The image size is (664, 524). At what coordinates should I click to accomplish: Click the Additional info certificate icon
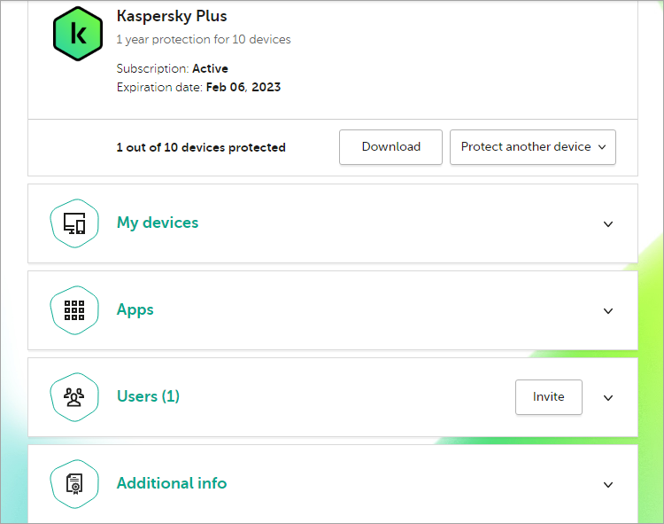pyautogui.click(x=74, y=484)
